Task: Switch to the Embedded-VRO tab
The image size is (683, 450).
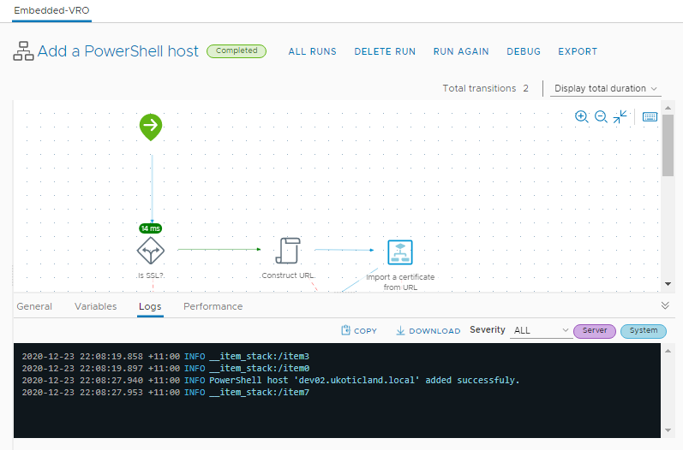Action: point(51,10)
